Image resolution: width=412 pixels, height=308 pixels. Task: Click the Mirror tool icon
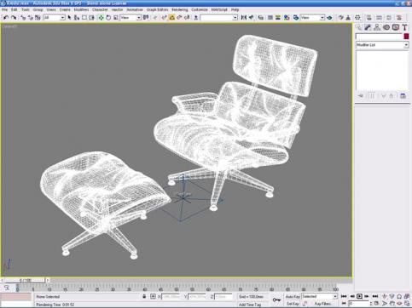click(x=244, y=18)
